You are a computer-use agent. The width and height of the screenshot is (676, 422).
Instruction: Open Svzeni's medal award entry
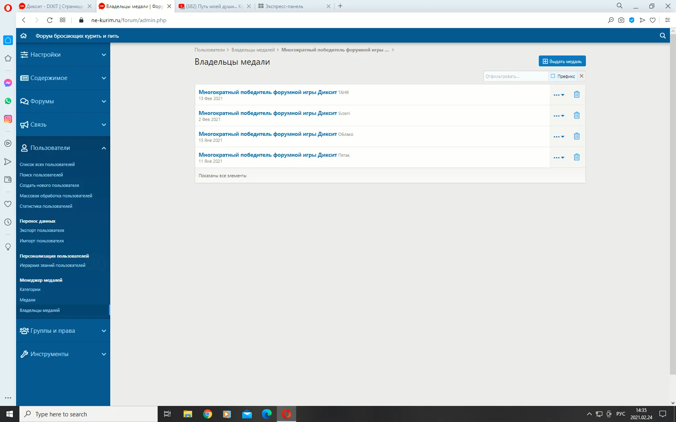(268, 113)
